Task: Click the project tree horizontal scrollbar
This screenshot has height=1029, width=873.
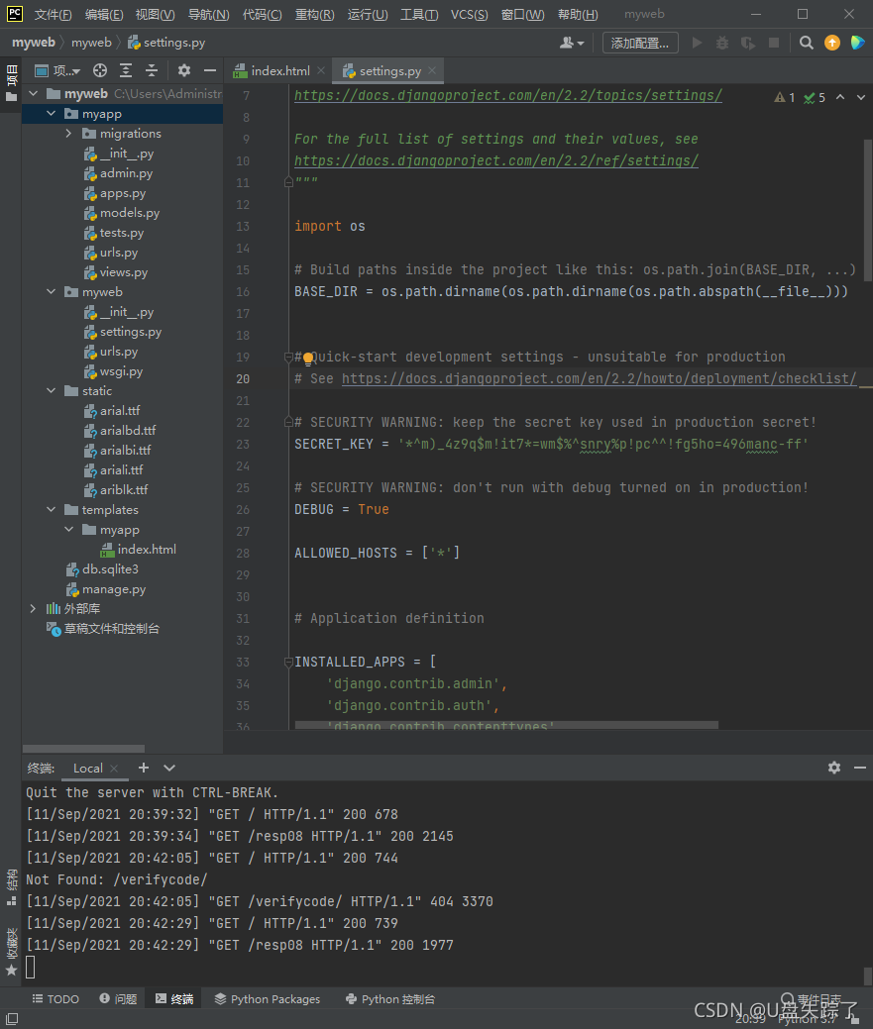Action: point(83,749)
